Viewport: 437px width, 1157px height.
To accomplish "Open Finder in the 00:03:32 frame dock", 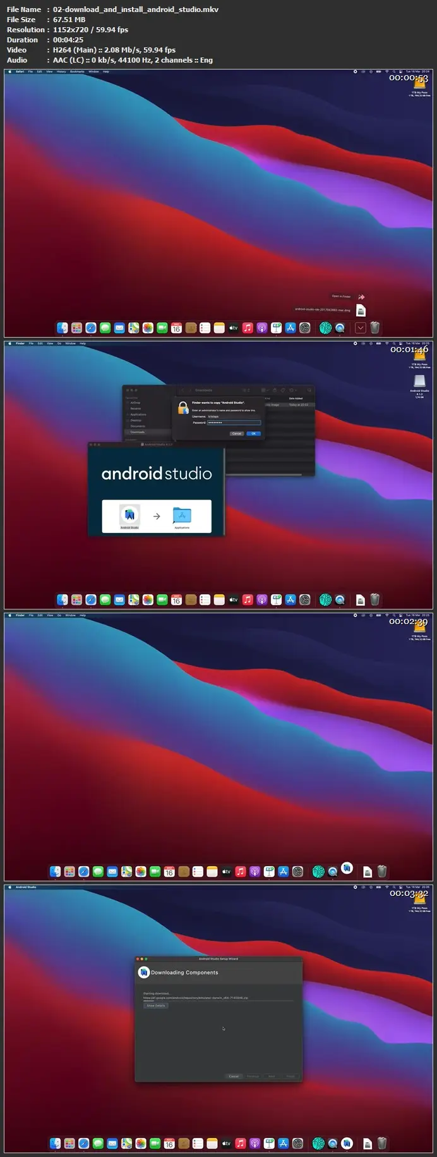I will point(55,1143).
